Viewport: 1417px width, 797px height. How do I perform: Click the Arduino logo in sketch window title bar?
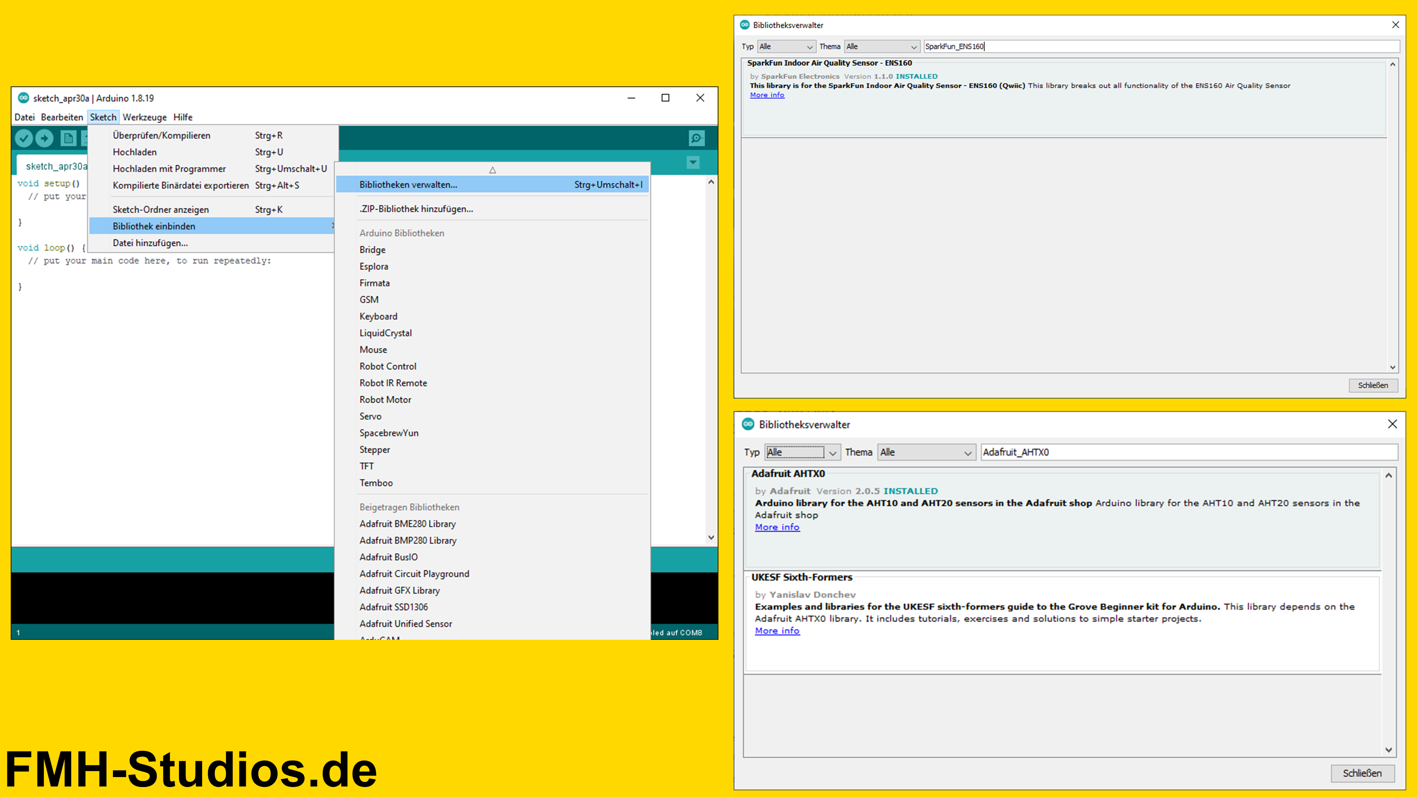pos(23,98)
